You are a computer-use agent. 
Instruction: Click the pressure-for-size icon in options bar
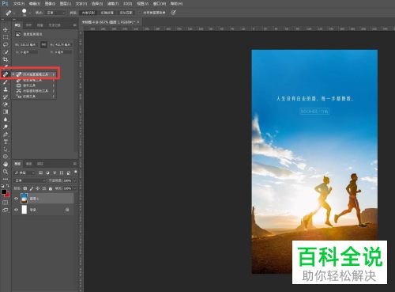pyautogui.click(x=173, y=13)
